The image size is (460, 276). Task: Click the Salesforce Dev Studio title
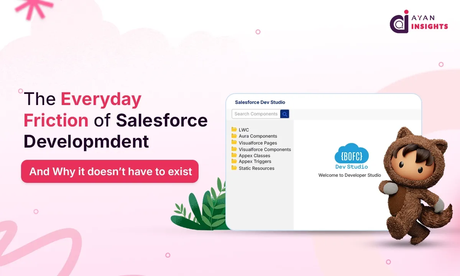260,102
